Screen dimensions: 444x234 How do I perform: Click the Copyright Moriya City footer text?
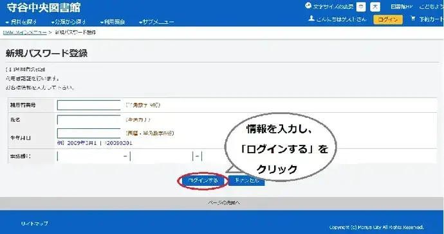click(376, 227)
